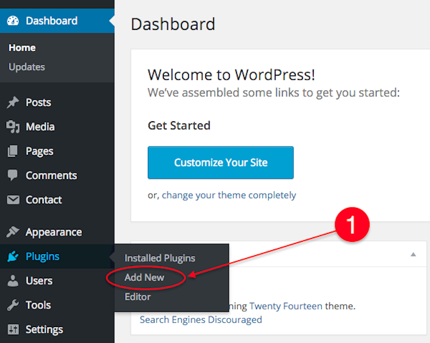Screen dimensions: 430x343
Task: Open the Comments speech bubble icon
Action: pyautogui.click(x=13, y=175)
